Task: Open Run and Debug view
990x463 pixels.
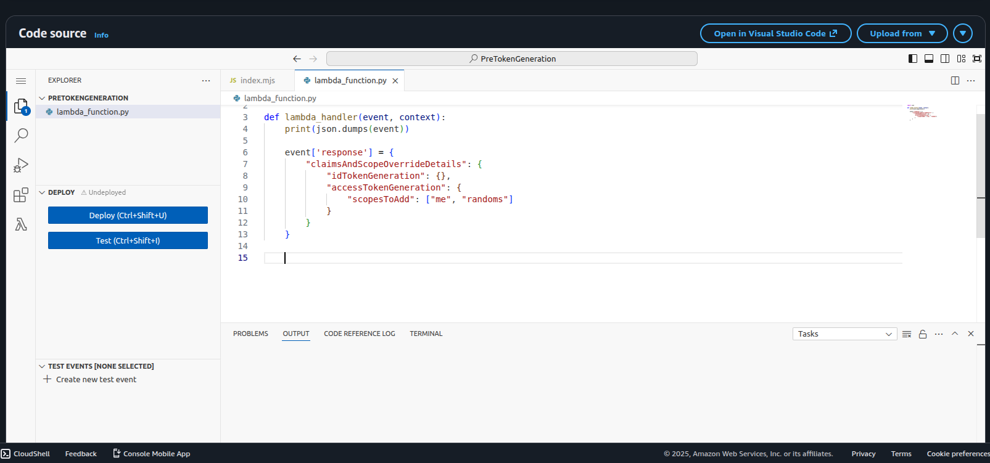Action: point(21,165)
